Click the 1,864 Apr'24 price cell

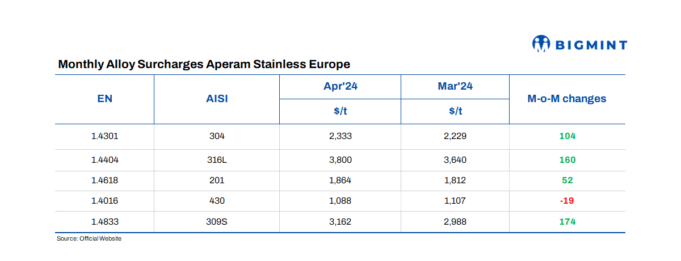(340, 180)
